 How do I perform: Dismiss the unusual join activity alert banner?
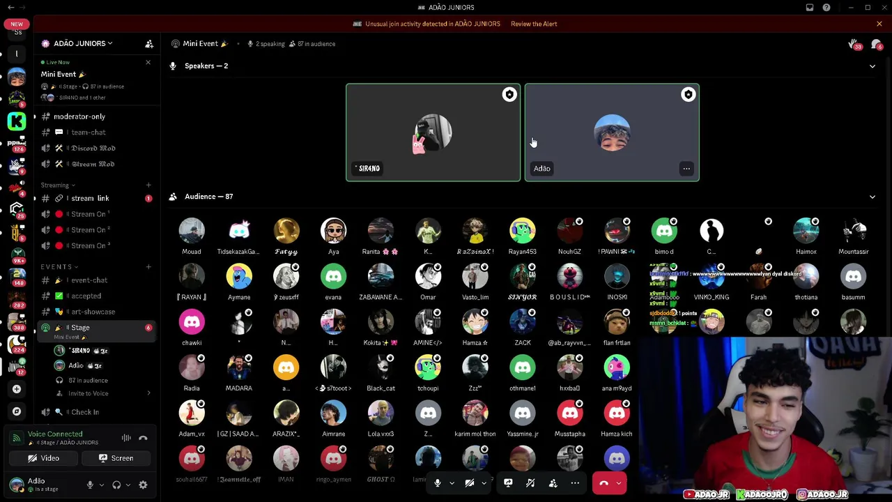879,24
